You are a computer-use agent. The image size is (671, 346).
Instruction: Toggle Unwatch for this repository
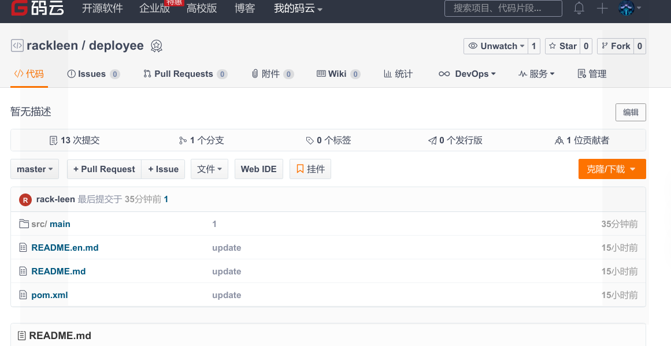(496, 46)
